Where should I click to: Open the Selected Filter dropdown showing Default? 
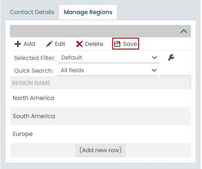(x=109, y=58)
